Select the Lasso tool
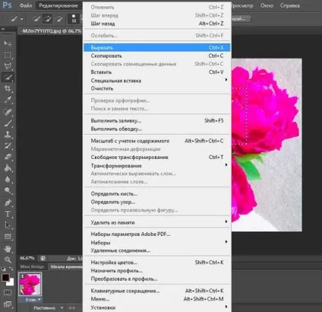Viewport: 322px width, 312px height. [8, 66]
